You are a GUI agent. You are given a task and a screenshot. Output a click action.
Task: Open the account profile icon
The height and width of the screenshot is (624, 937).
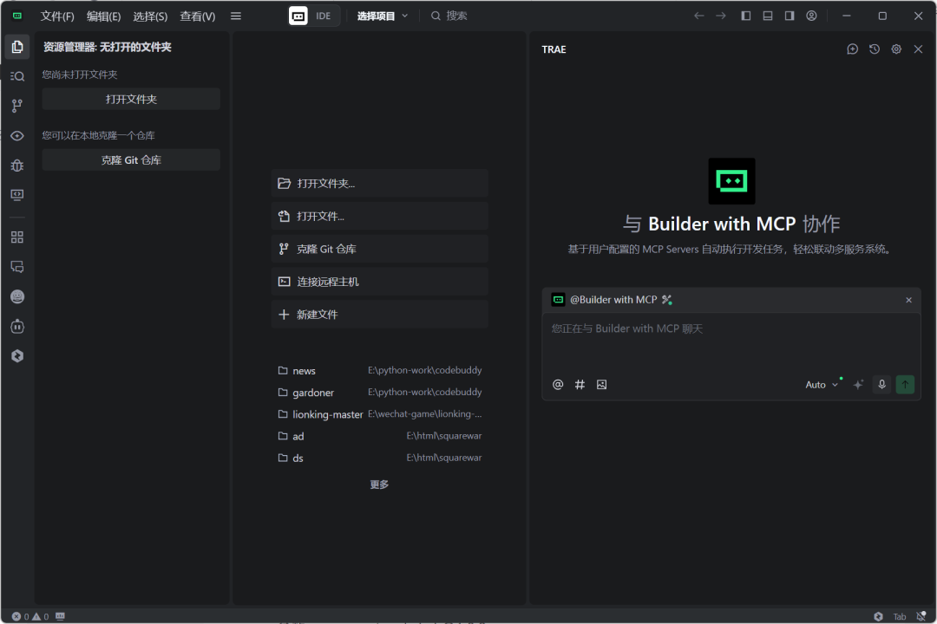point(811,16)
